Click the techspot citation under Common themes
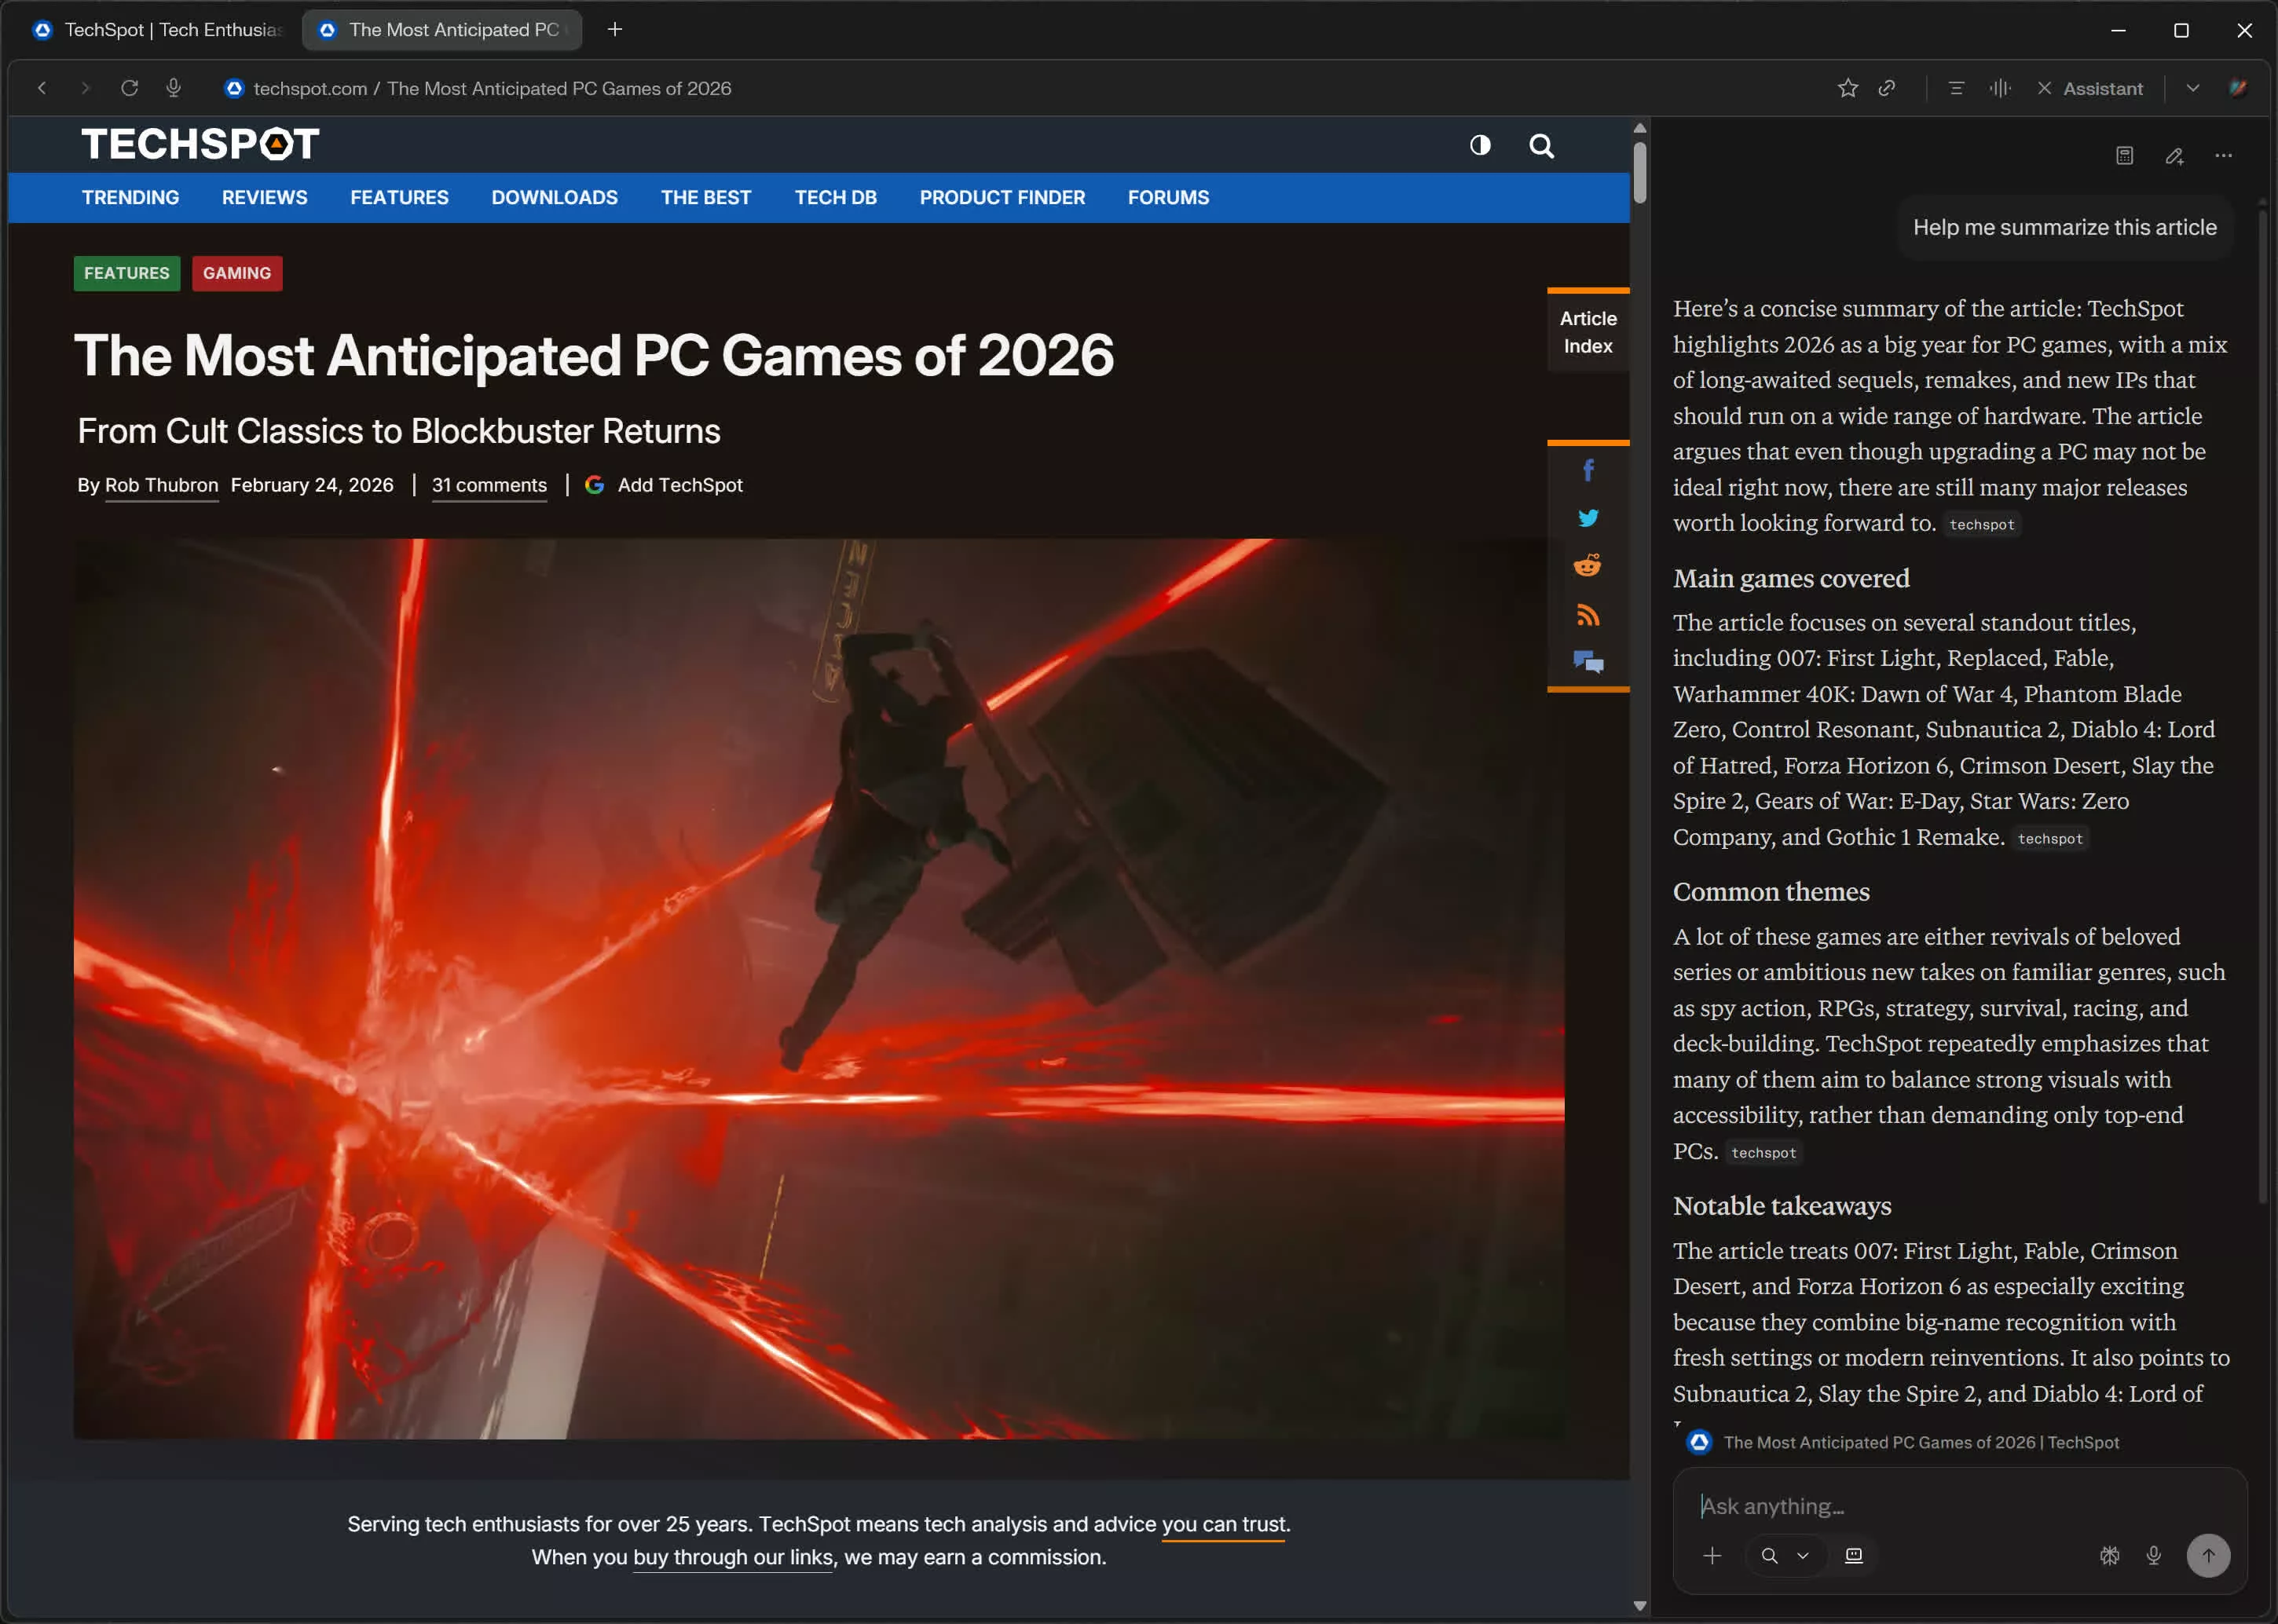The image size is (2278, 1624). coord(1763,1153)
